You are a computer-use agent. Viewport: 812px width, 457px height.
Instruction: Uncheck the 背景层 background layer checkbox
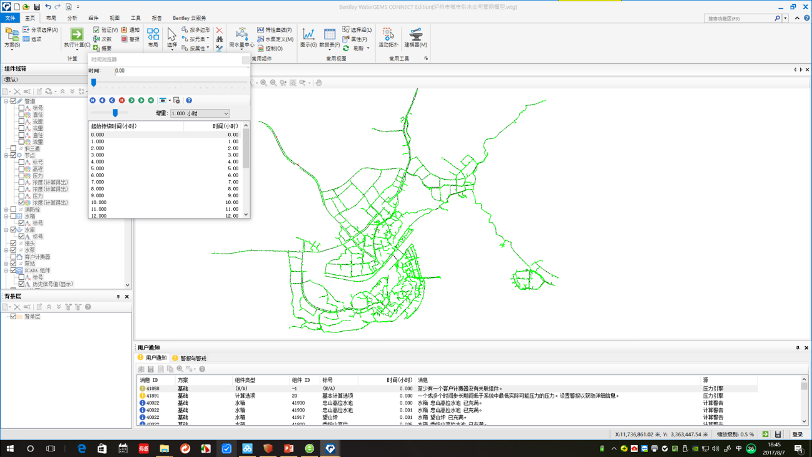(x=13, y=317)
